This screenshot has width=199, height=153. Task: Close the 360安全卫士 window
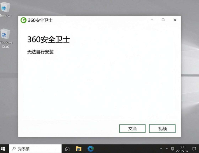click(175, 20)
